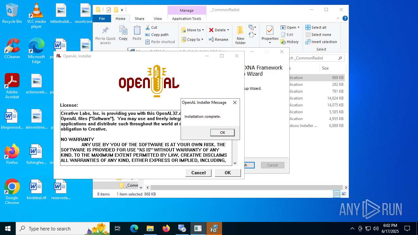This screenshot has width=418, height=235.
Task: Open Google Chrome desktop shortcut
Action: point(12,192)
